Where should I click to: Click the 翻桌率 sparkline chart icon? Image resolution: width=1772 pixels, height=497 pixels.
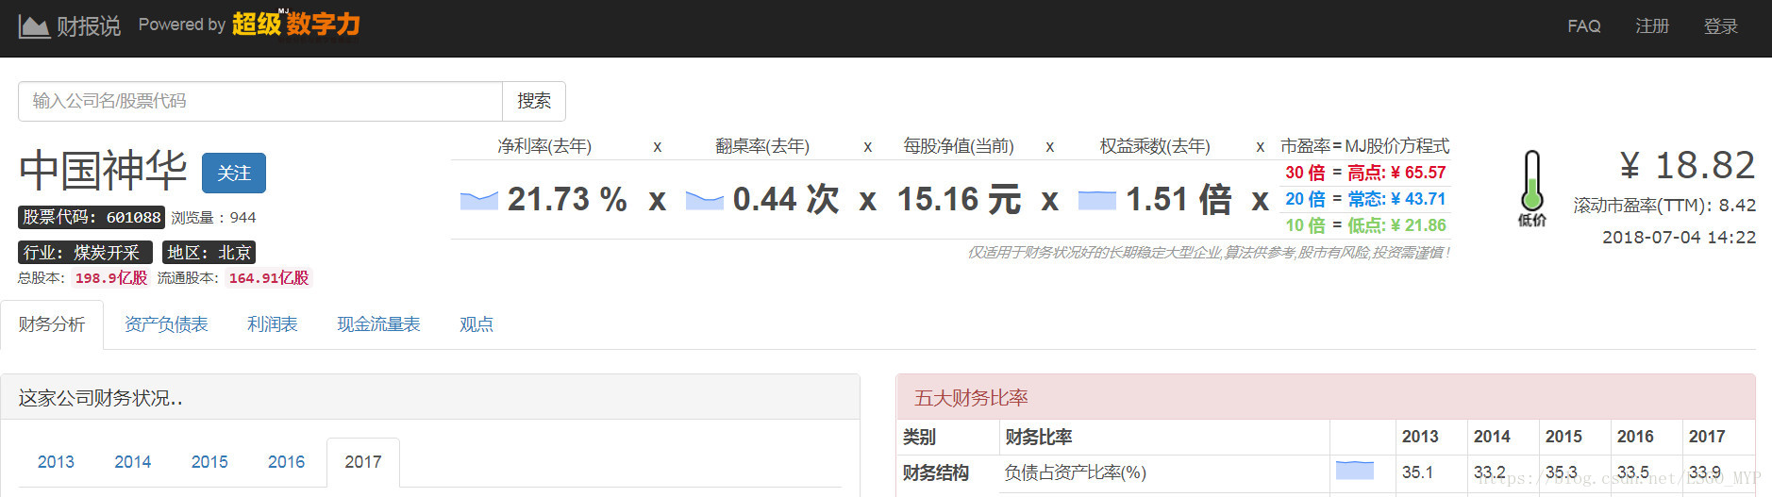704,200
